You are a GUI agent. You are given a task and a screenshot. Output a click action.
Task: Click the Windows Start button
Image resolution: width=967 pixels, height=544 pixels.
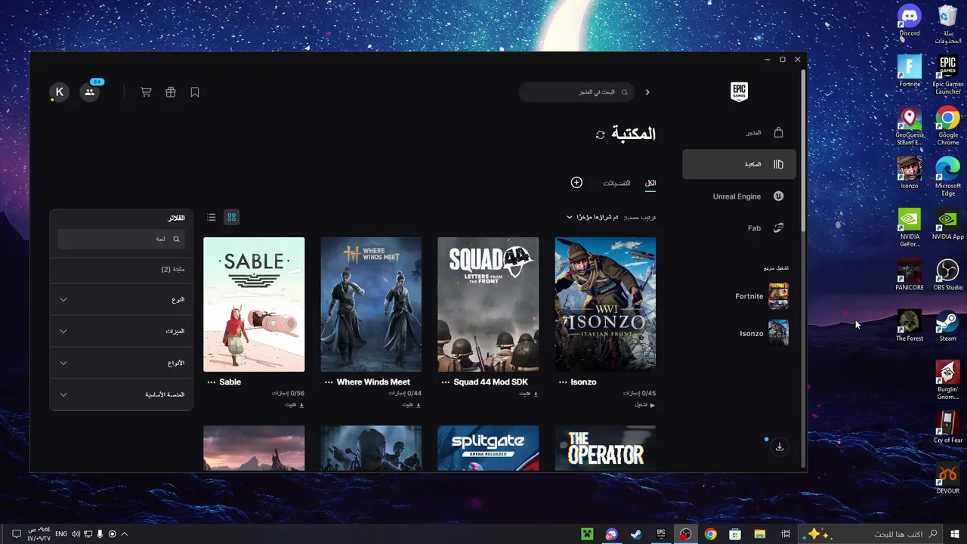coord(955,534)
